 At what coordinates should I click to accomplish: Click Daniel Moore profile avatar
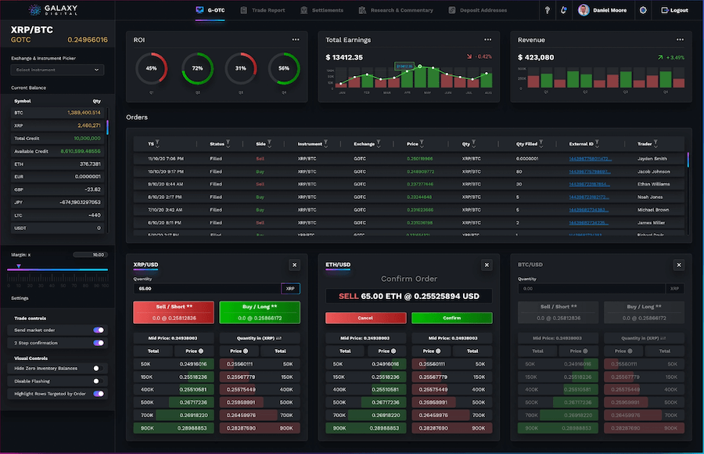coord(584,10)
